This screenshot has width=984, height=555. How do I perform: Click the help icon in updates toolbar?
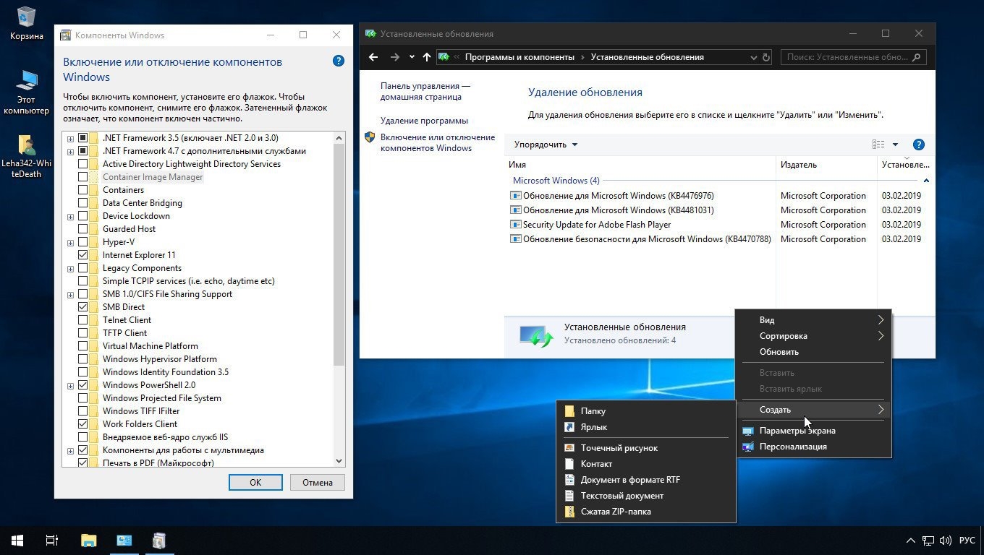pyautogui.click(x=919, y=145)
